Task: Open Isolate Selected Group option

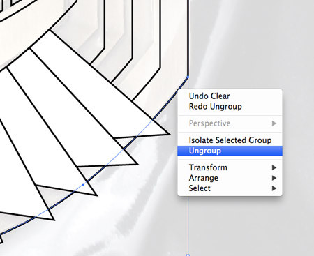Action: pos(230,140)
